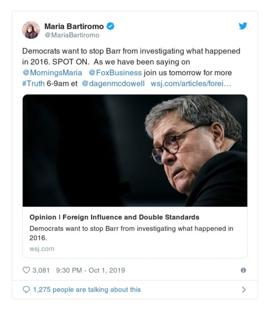Open the @dagenmcdowell mention
270x315 pixels.
[113, 84]
